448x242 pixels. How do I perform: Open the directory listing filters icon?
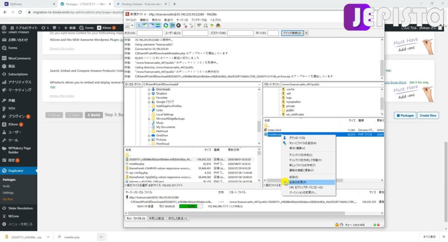(x=199, y=26)
